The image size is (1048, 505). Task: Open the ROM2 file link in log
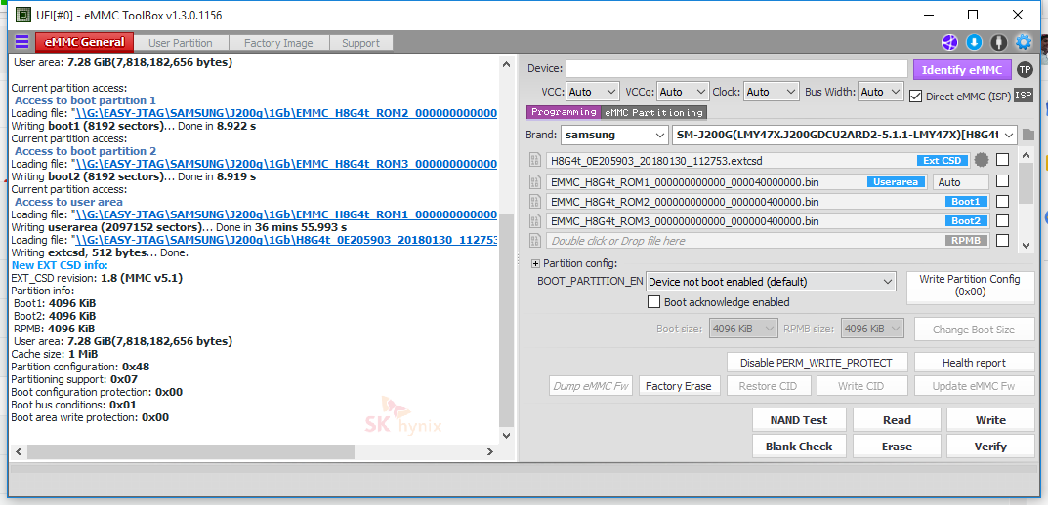286,113
